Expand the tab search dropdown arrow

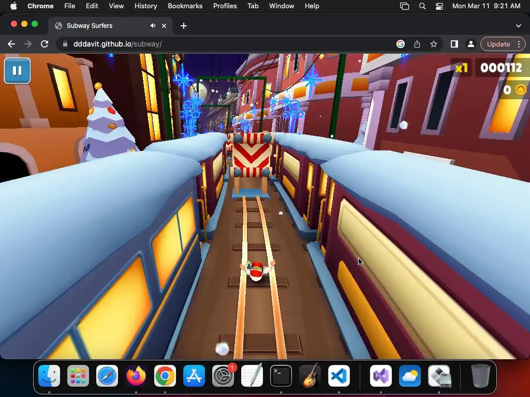point(519,26)
